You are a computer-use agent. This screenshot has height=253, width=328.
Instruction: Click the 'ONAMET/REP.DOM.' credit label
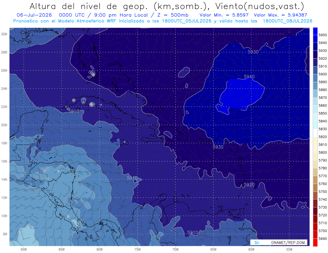[x=289, y=242]
